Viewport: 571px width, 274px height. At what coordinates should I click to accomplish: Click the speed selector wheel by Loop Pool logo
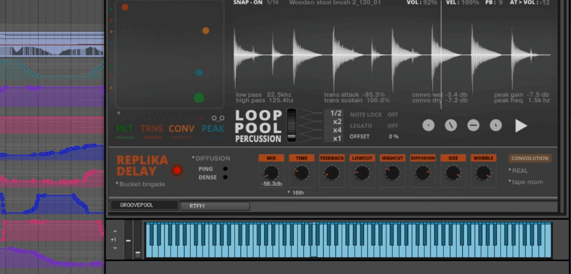291,125
